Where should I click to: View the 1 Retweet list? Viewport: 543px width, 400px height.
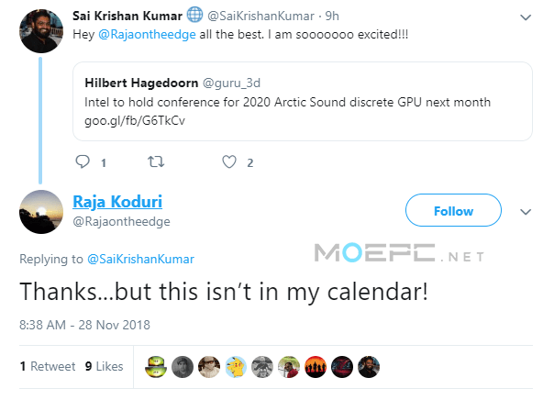coord(48,366)
